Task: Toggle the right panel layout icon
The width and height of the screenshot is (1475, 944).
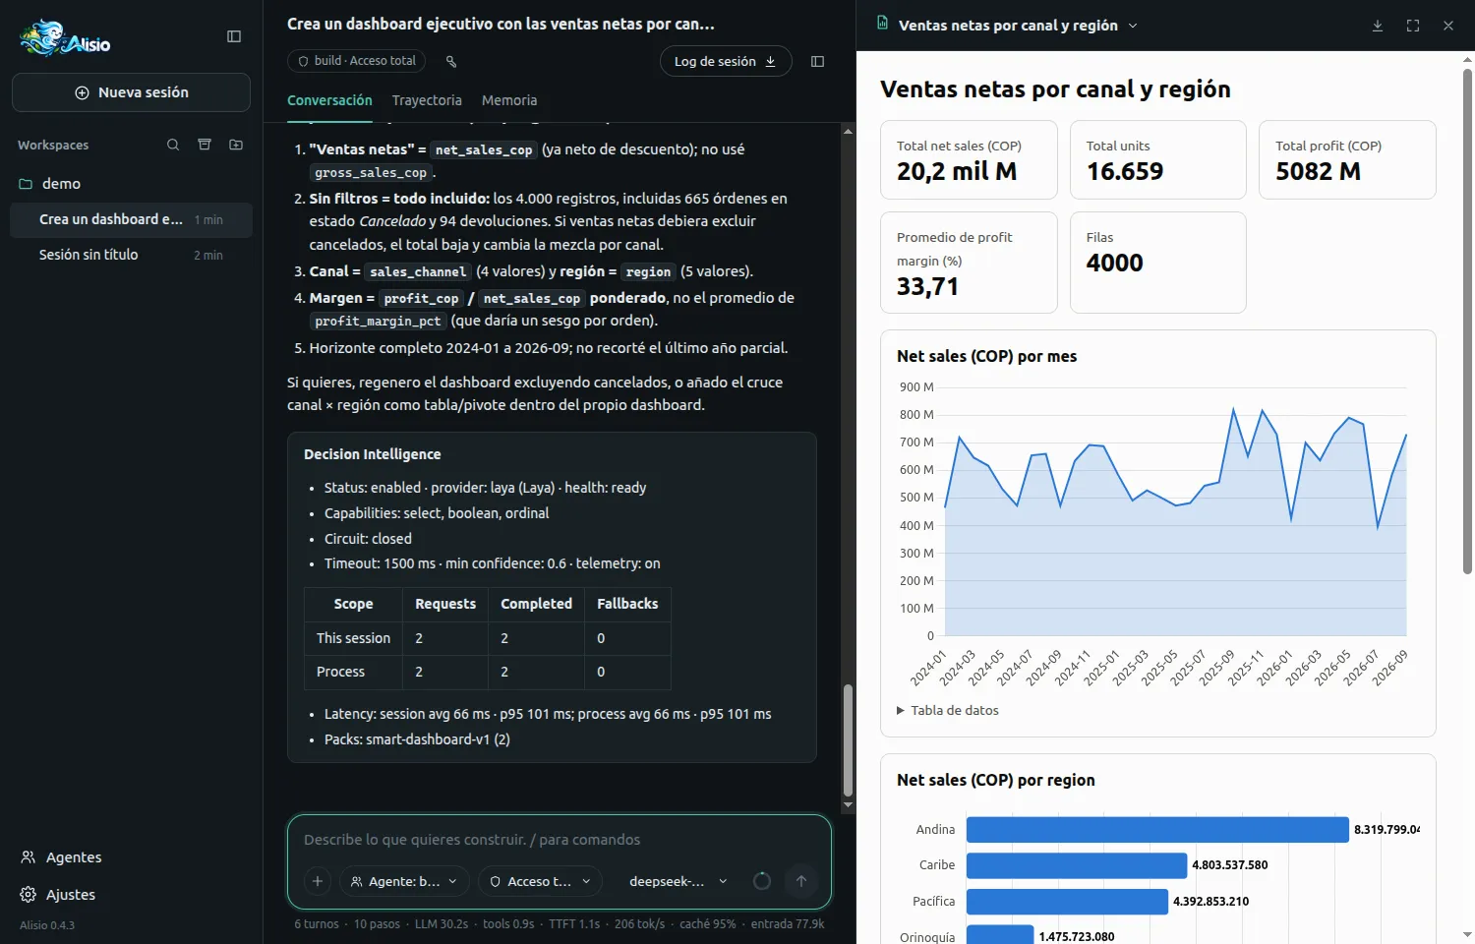Action: coord(817,61)
